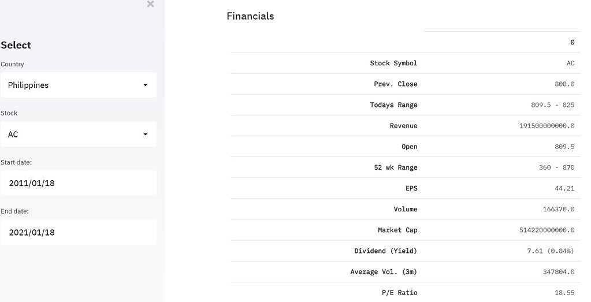The width and height of the screenshot is (591, 302).
Task: Click the Open row label
Action: pos(409,147)
